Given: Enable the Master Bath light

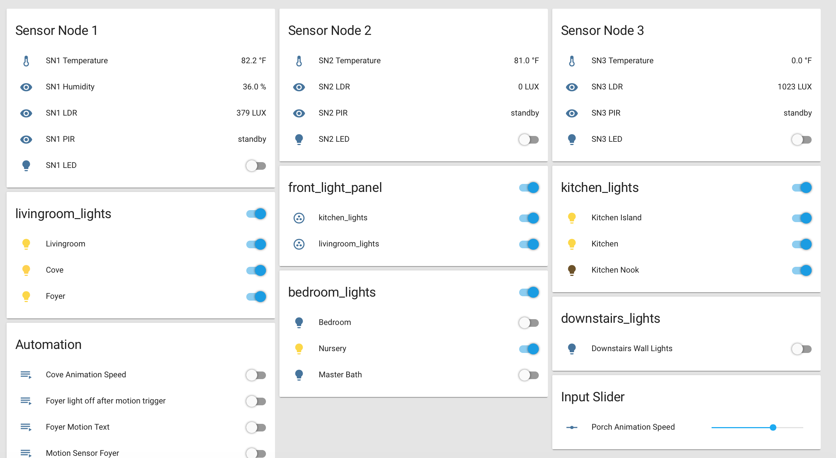Looking at the screenshot, I should click(x=529, y=375).
